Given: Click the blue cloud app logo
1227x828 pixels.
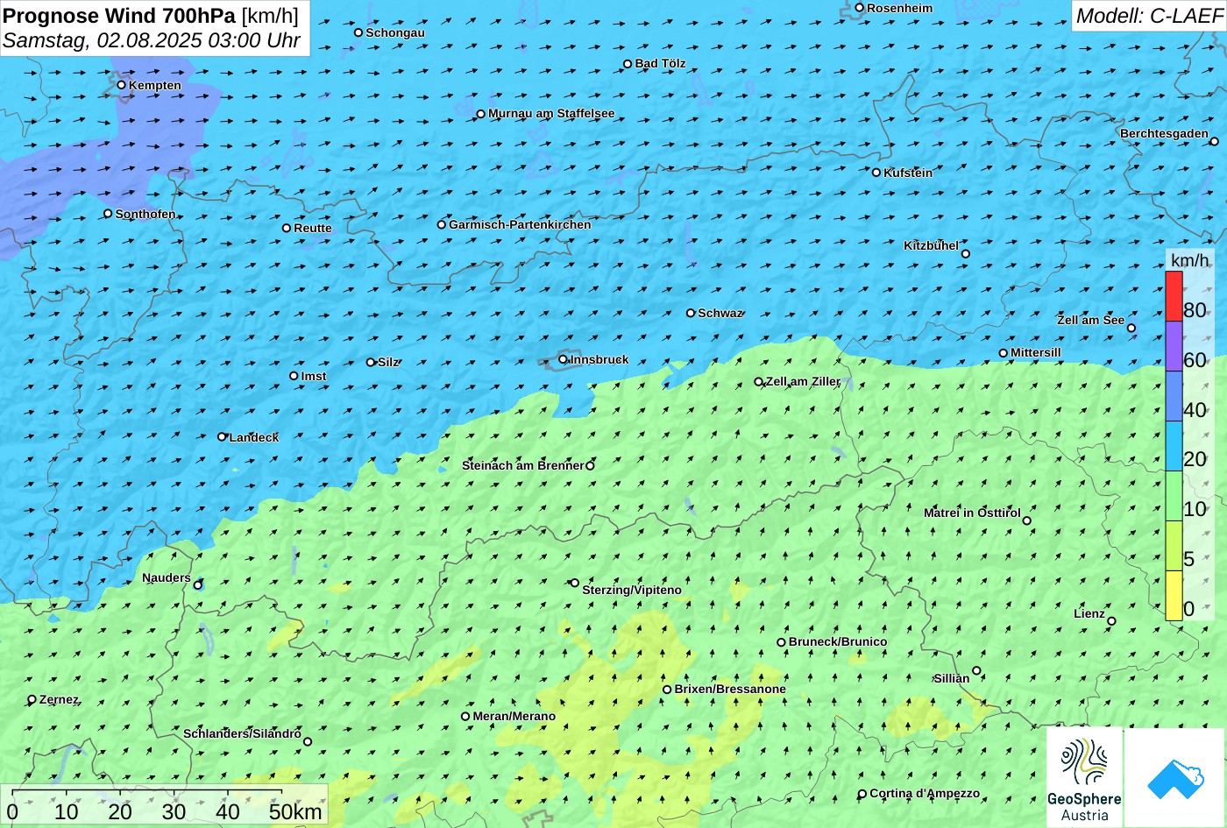Looking at the screenshot, I should pos(1174,777).
